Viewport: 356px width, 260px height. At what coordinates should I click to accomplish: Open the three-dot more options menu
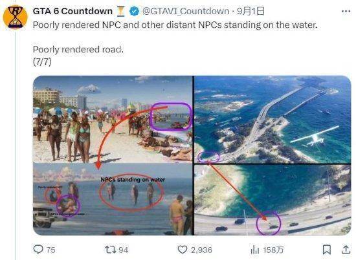346,12
